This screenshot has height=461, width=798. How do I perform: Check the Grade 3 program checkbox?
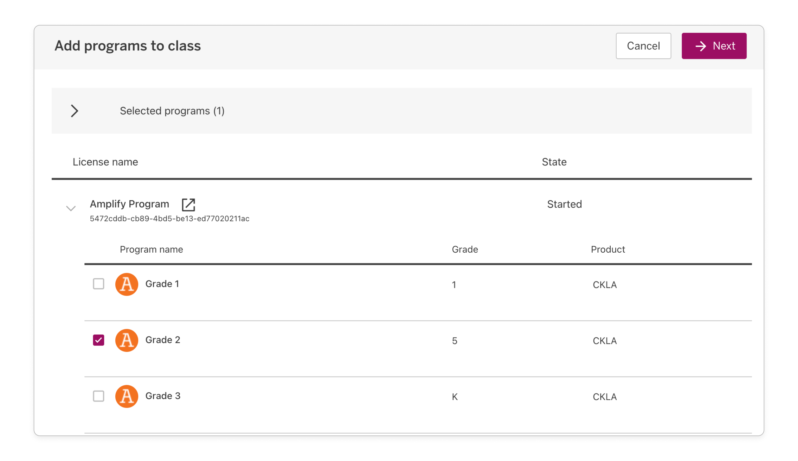coord(99,396)
